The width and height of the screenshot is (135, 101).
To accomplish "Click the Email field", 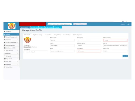I will pos(62,51).
